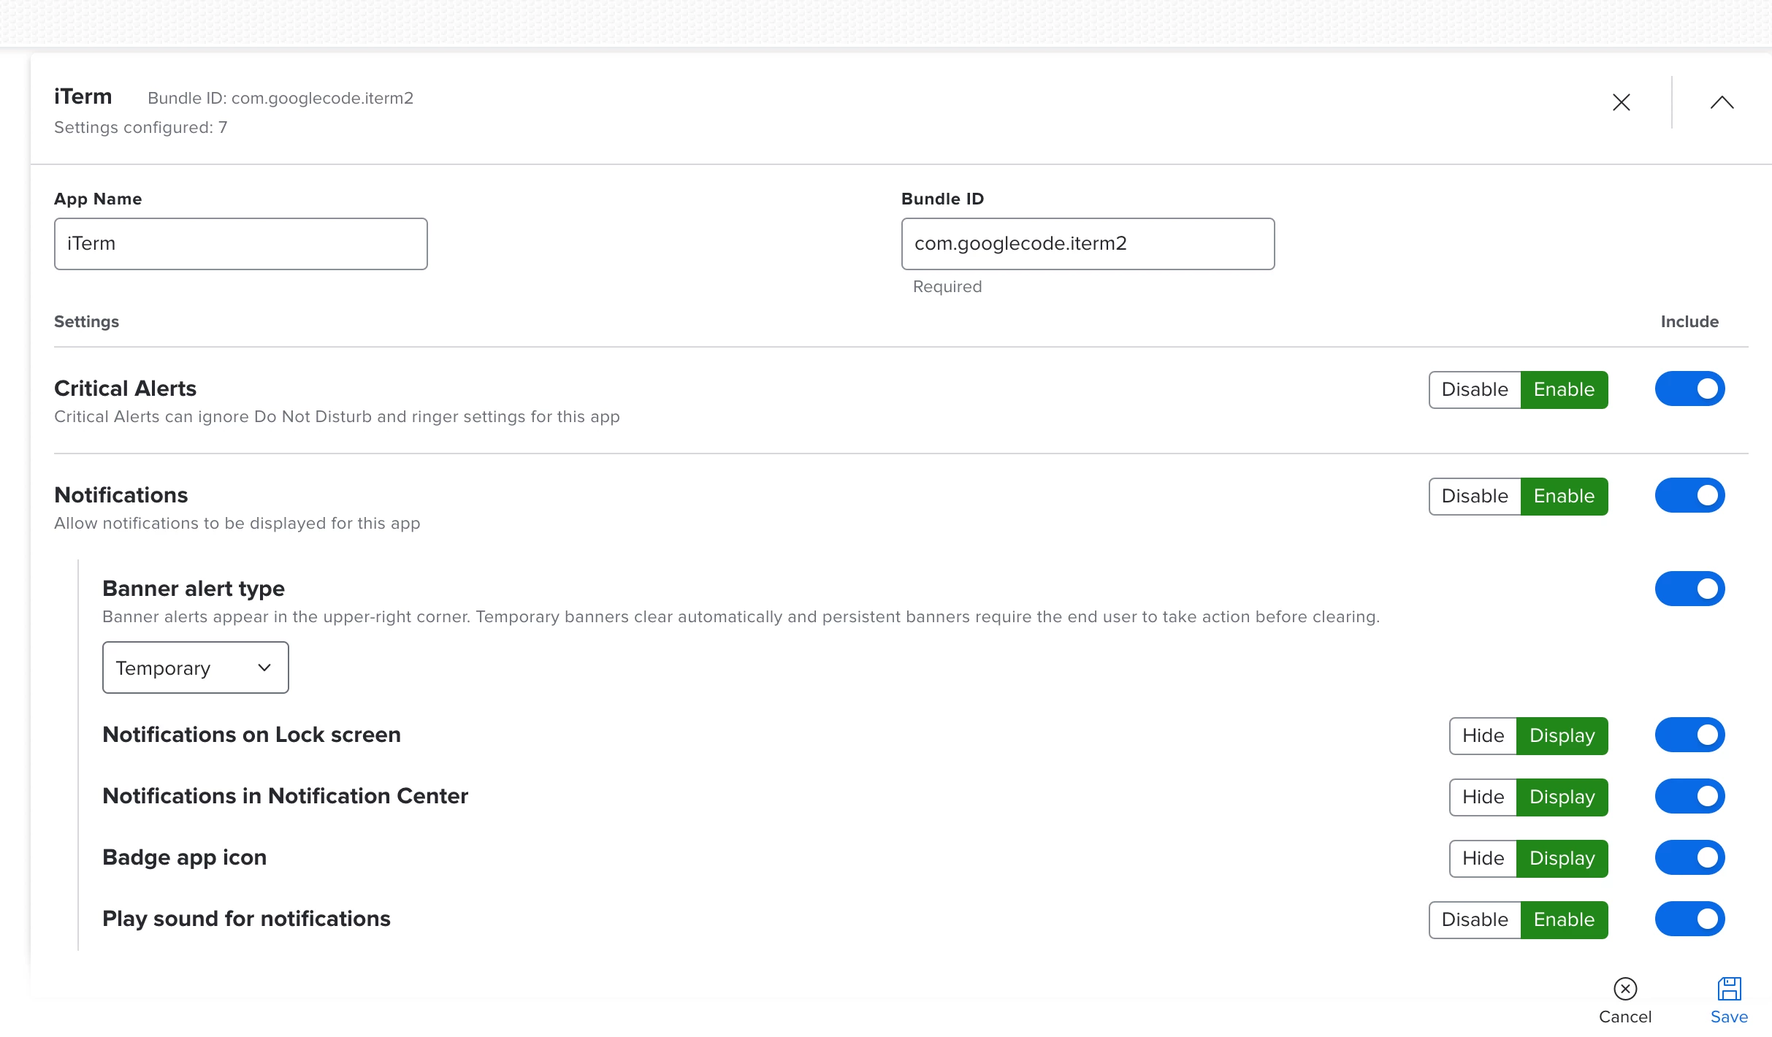Screen dimensions: 1772x1037
Task: Select Disable for Critical Alerts
Action: pos(1475,390)
